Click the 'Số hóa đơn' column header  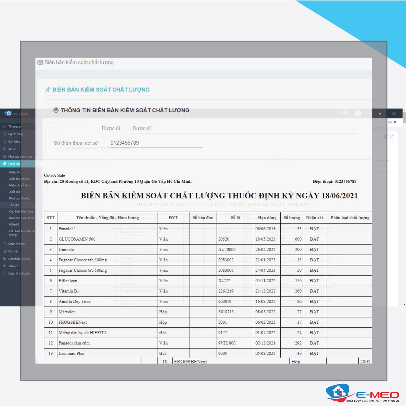pyautogui.click(x=203, y=218)
